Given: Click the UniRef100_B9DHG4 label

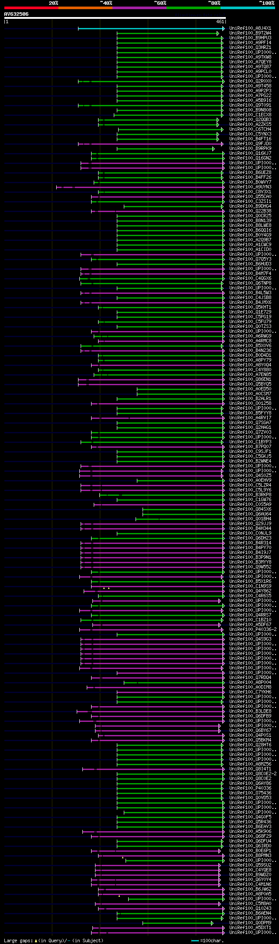Looking at the screenshot, I should click(250, 206).
